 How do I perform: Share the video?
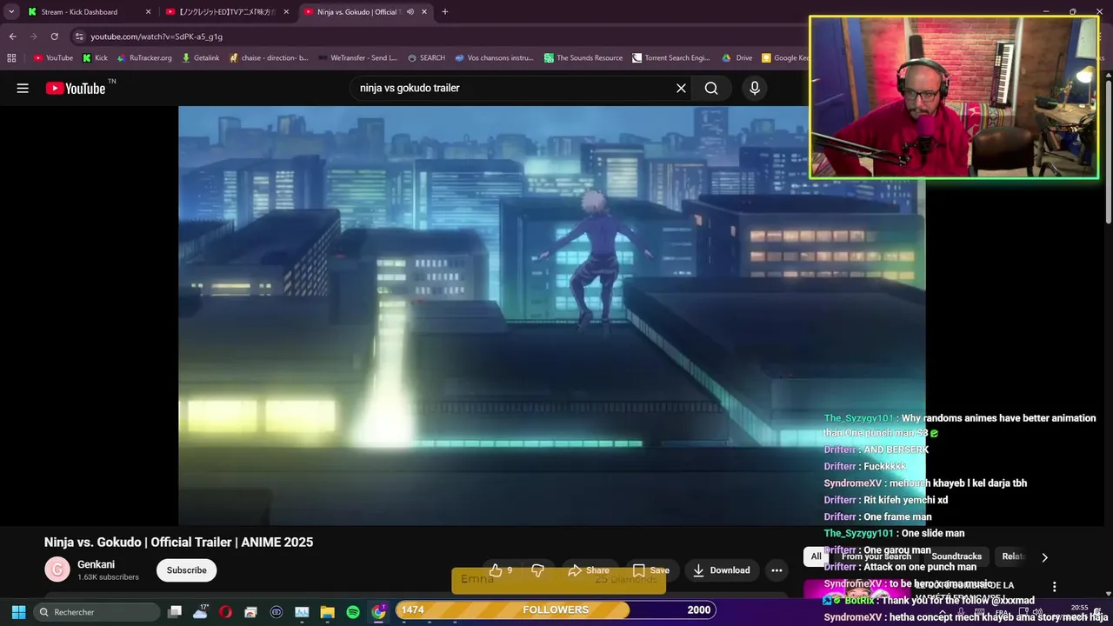[x=588, y=570]
